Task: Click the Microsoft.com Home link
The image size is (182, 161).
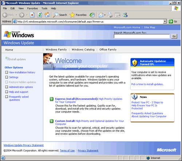Action: click(x=127, y=27)
